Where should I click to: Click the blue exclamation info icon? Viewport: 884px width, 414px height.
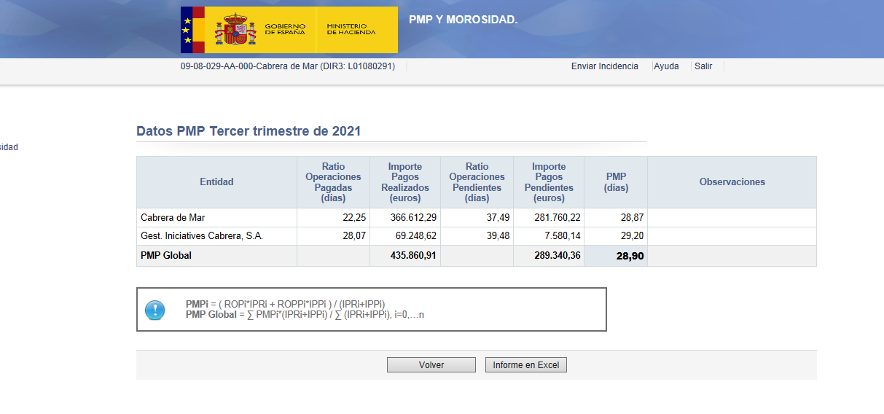point(155,310)
